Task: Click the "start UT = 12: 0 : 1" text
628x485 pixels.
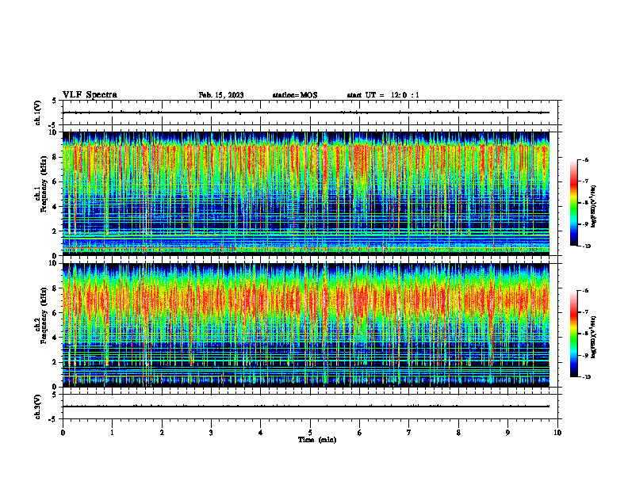Action: (383, 95)
